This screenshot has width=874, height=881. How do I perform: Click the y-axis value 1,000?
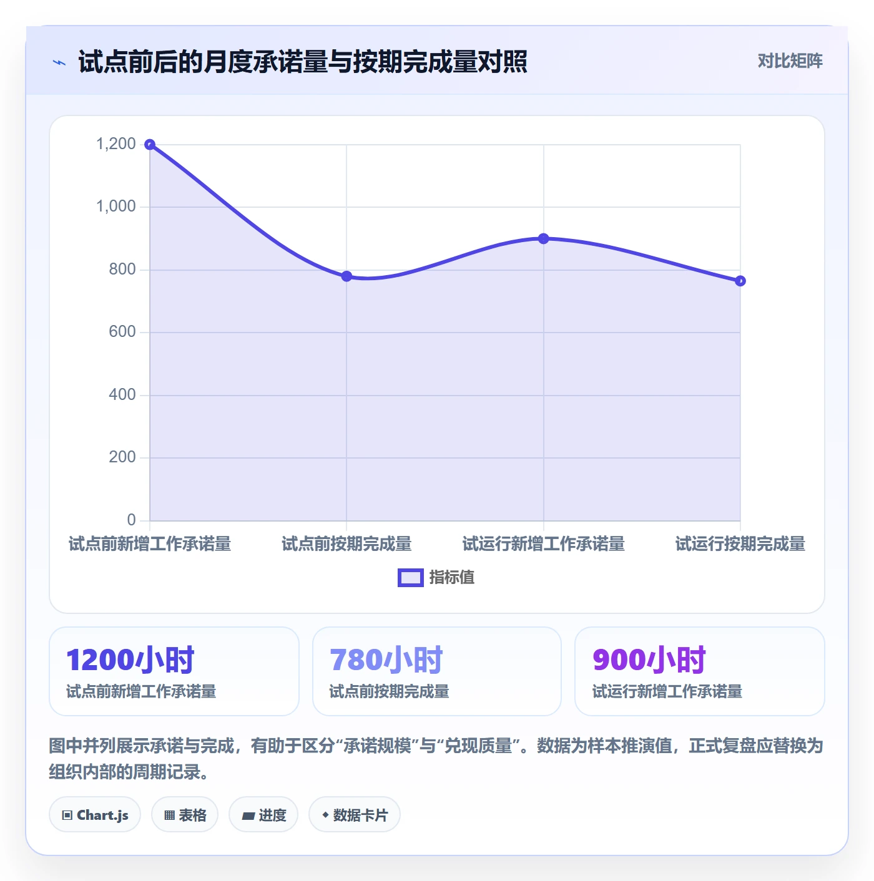pos(116,207)
